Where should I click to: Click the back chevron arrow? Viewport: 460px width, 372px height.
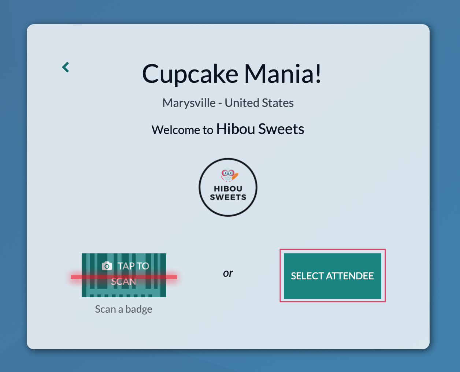[x=66, y=67]
